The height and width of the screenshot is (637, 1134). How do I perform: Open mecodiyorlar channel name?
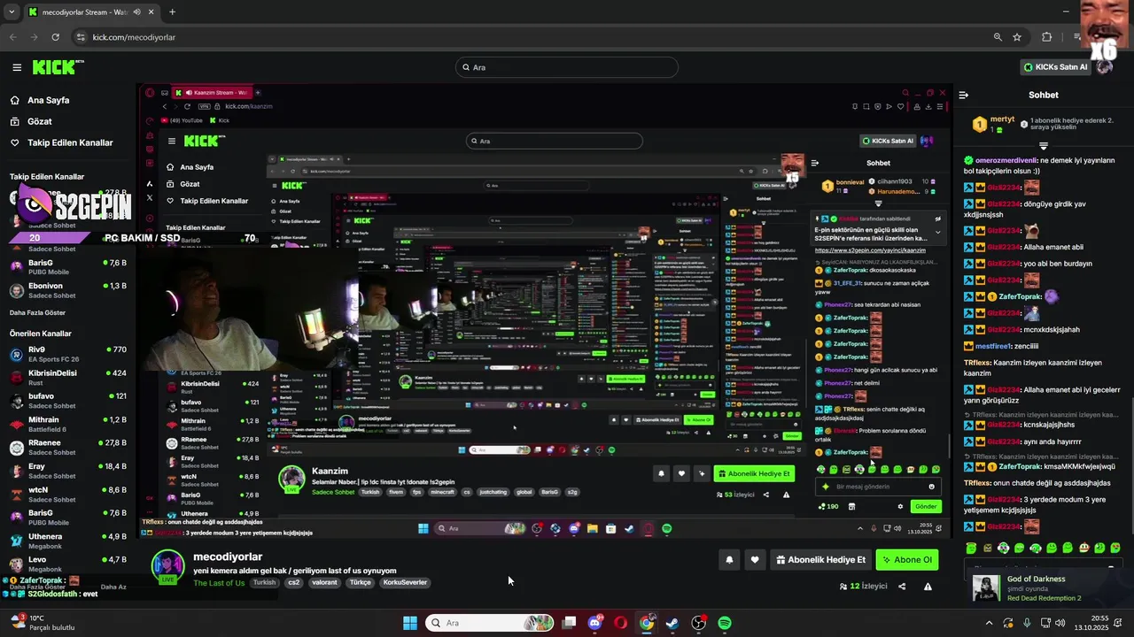click(228, 556)
